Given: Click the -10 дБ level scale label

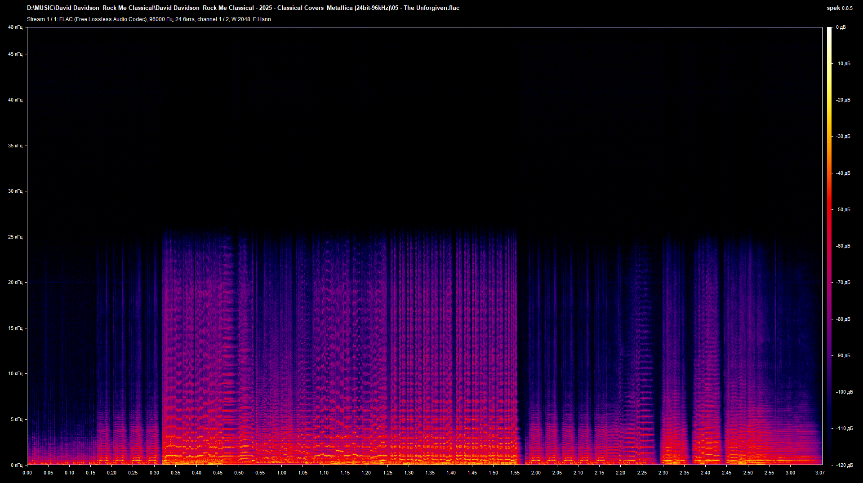Looking at the screenshot, I should [843, 64].
